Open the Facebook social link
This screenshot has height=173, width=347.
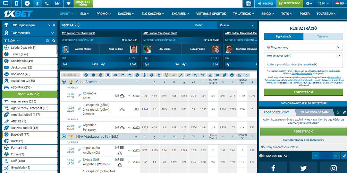click(273, 168)
